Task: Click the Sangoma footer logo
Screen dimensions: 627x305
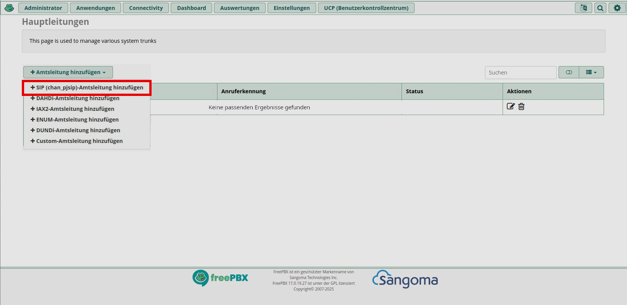Action: 405,279
